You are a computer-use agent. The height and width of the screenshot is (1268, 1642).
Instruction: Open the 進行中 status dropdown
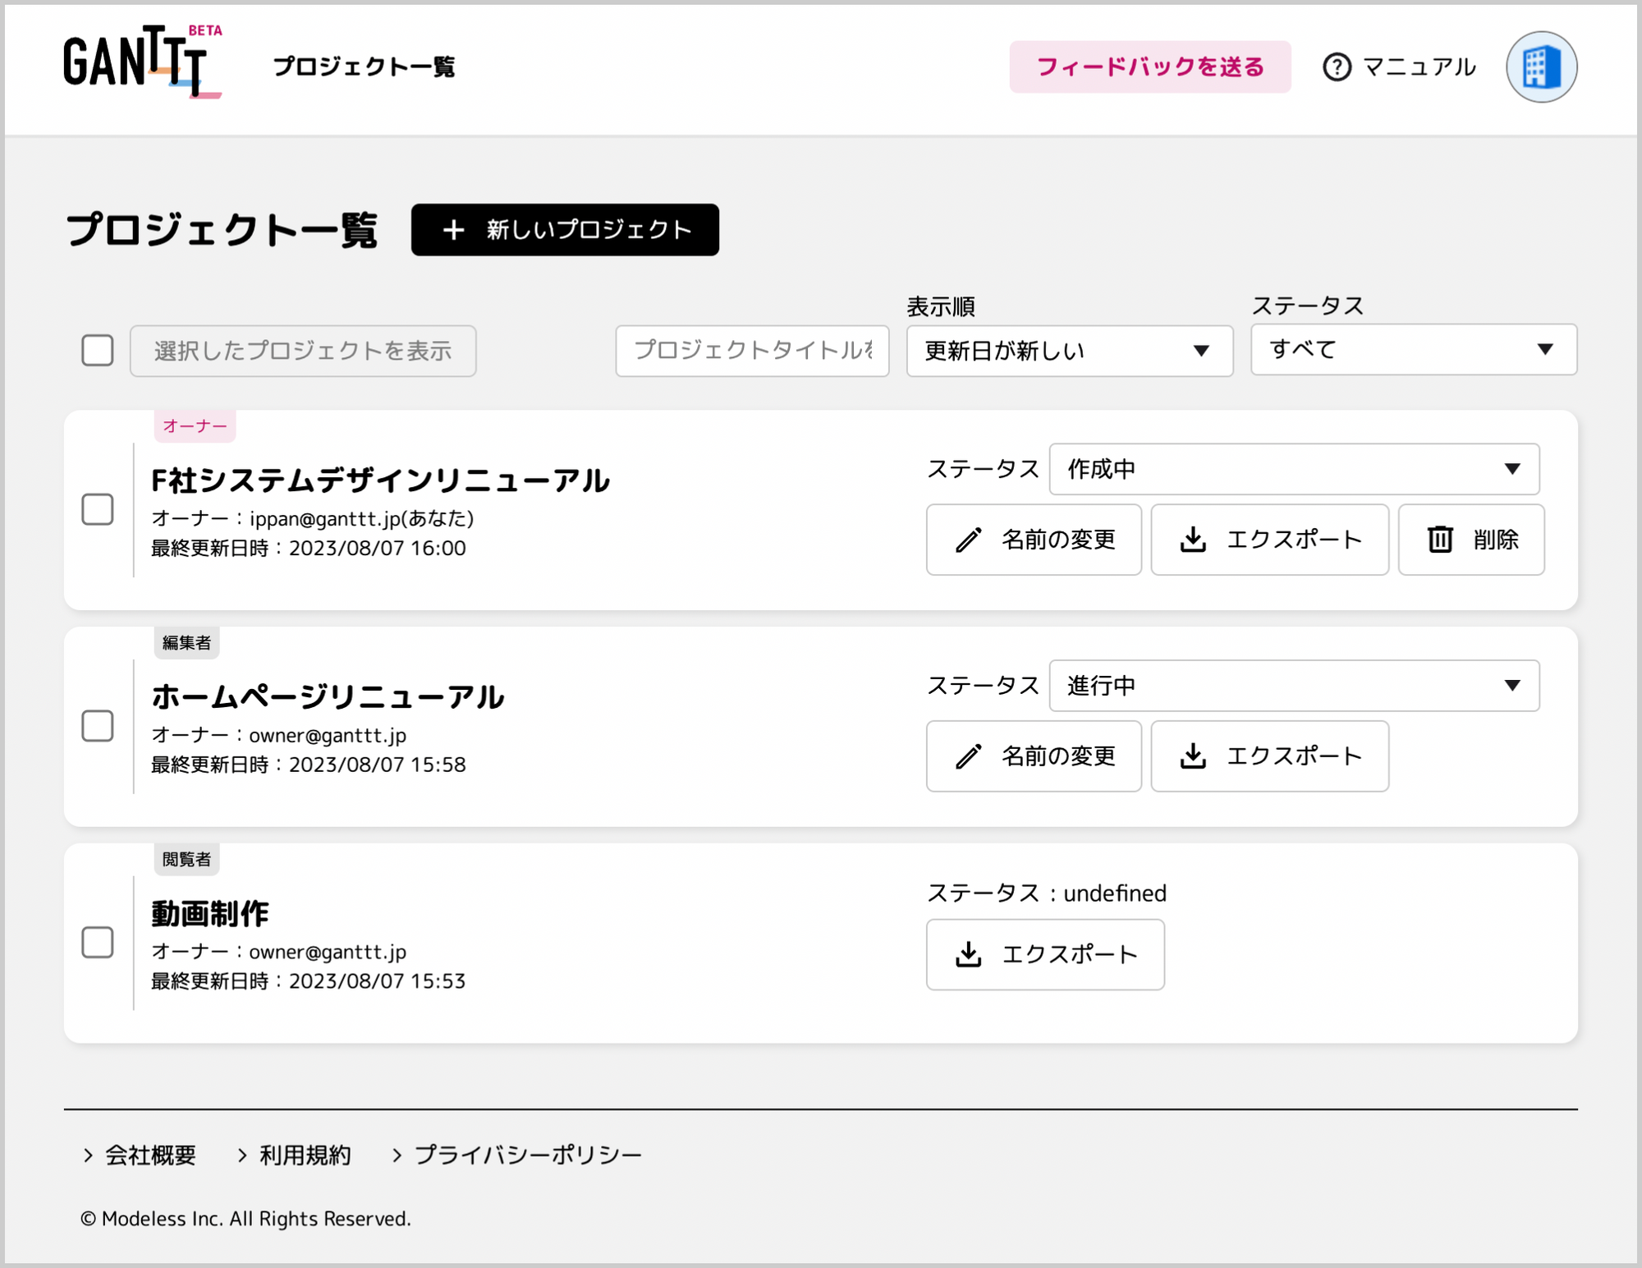(x=1294, y=686)
